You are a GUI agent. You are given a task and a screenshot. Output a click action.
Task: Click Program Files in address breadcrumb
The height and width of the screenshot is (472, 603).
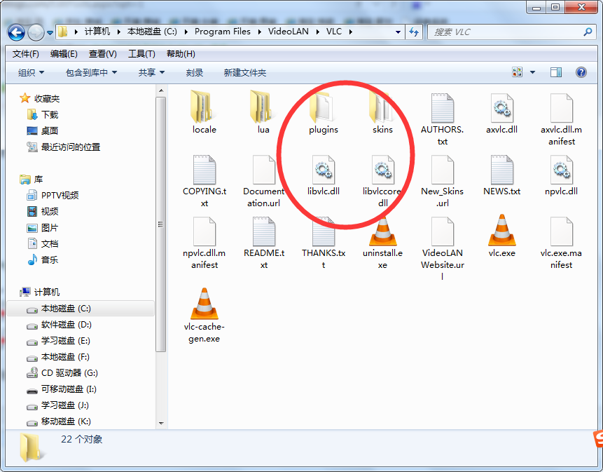pyautogui.click(x=222, y=32)
